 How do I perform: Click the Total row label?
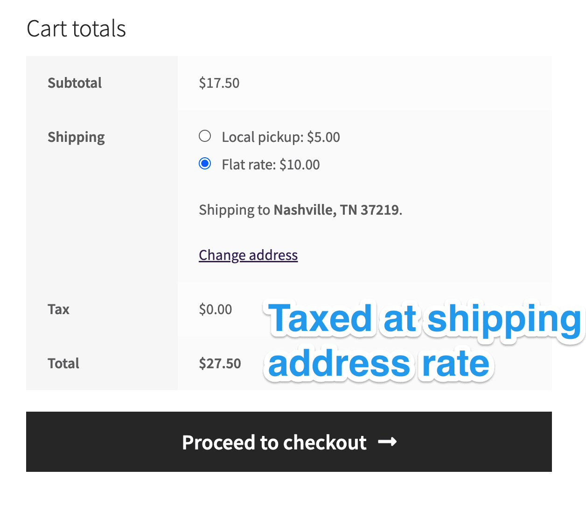tap(63, 364)
